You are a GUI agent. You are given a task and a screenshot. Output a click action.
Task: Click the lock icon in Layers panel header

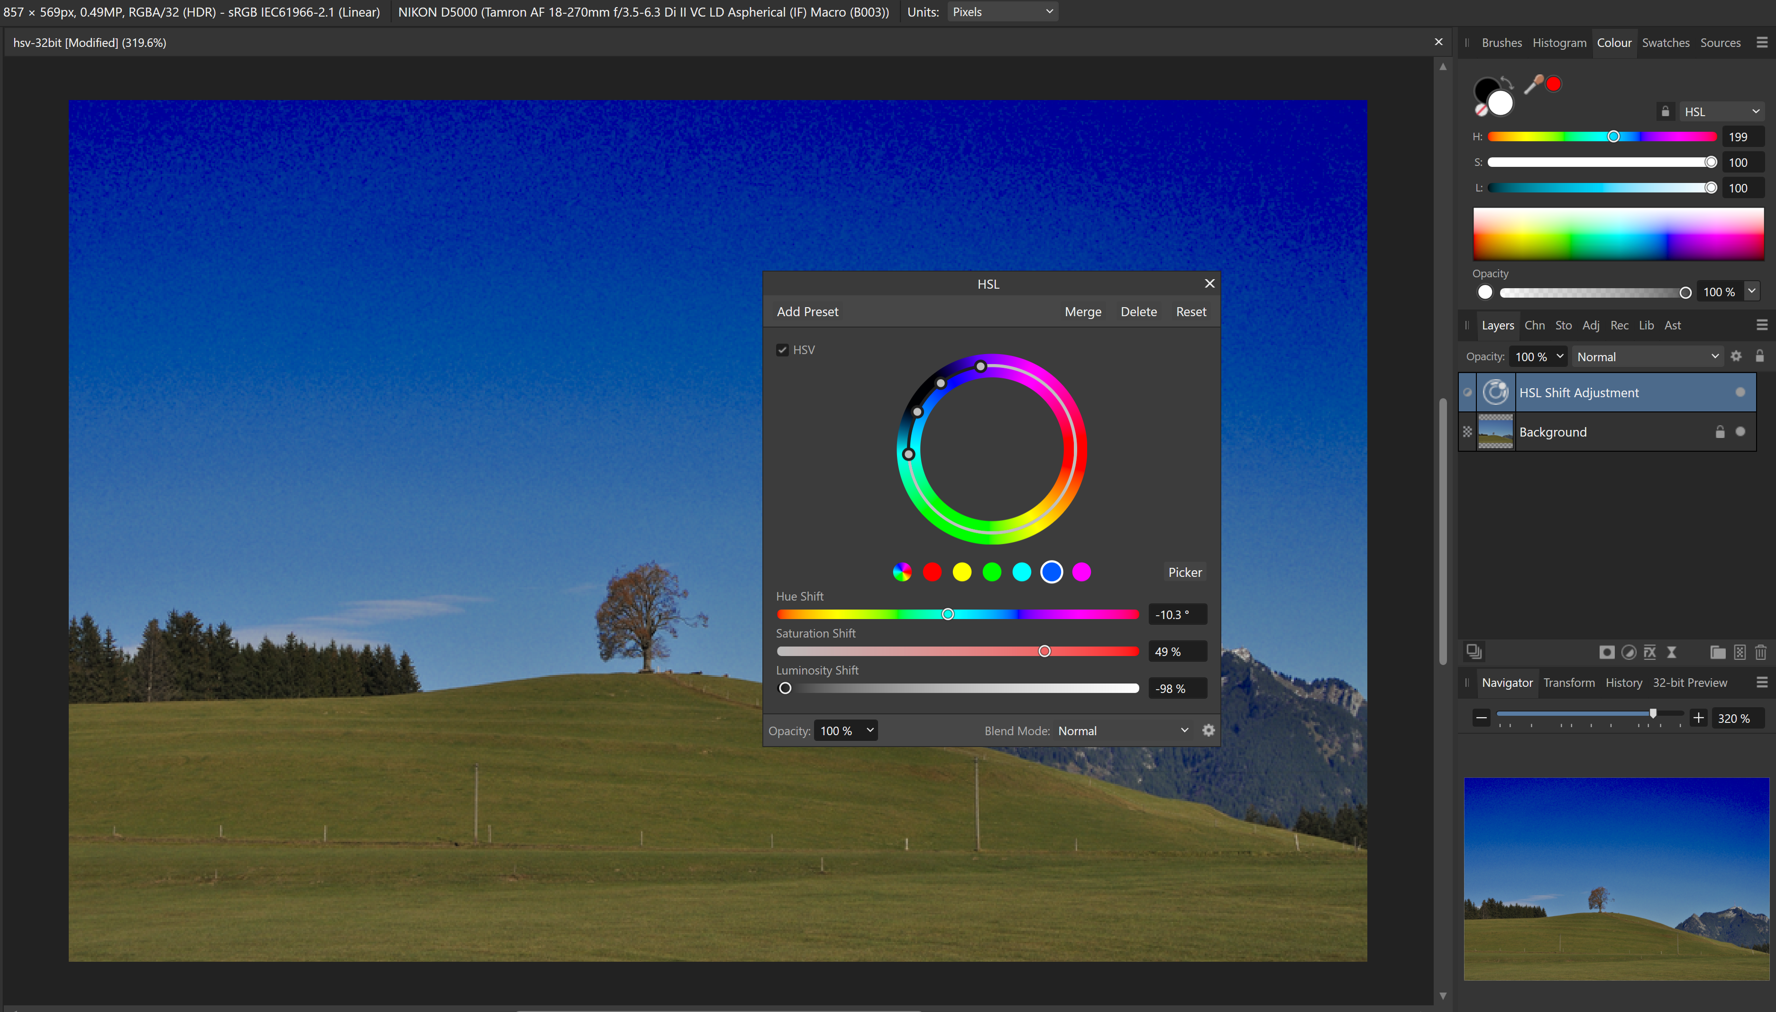(1759, 356)
